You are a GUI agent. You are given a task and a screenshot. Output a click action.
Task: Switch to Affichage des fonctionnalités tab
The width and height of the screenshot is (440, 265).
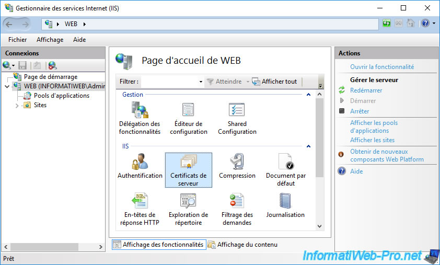(159, 245)
